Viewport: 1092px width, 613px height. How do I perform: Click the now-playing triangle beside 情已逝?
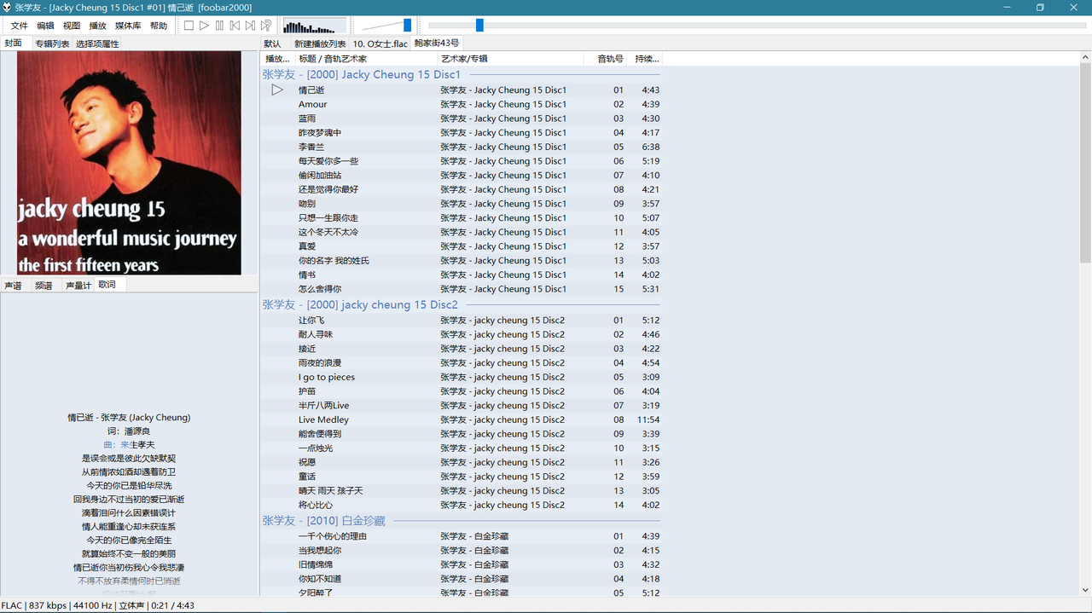(x=277, y=90)
